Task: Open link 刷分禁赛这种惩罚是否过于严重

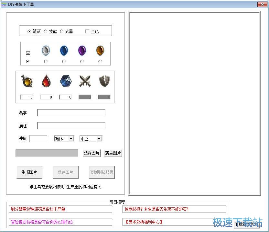Action: [x=60, y=209]
